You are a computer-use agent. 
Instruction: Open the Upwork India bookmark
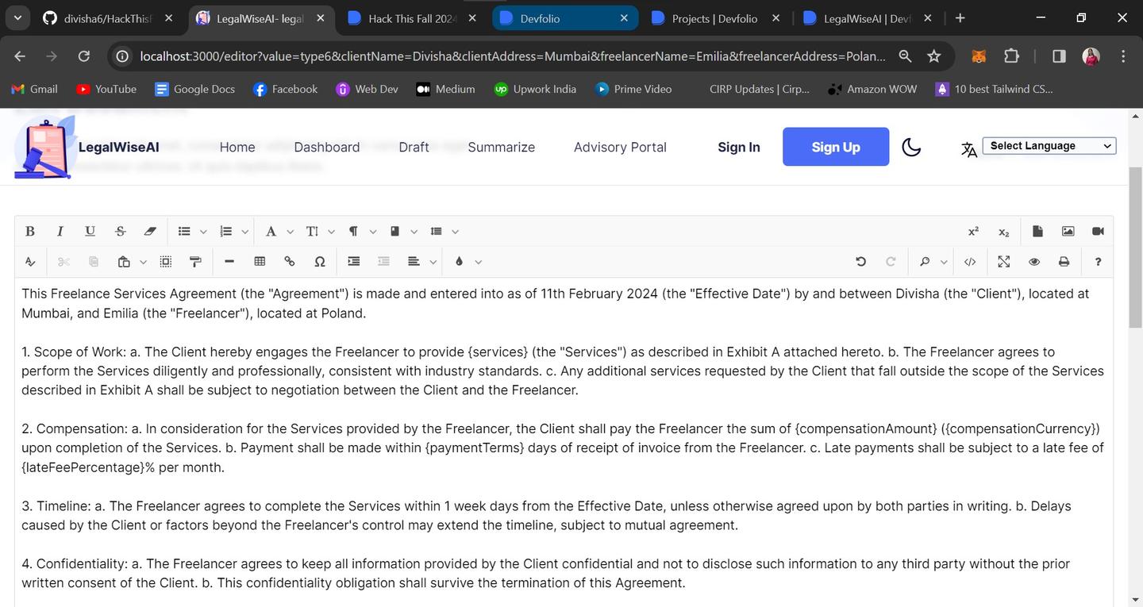(536, 89)
